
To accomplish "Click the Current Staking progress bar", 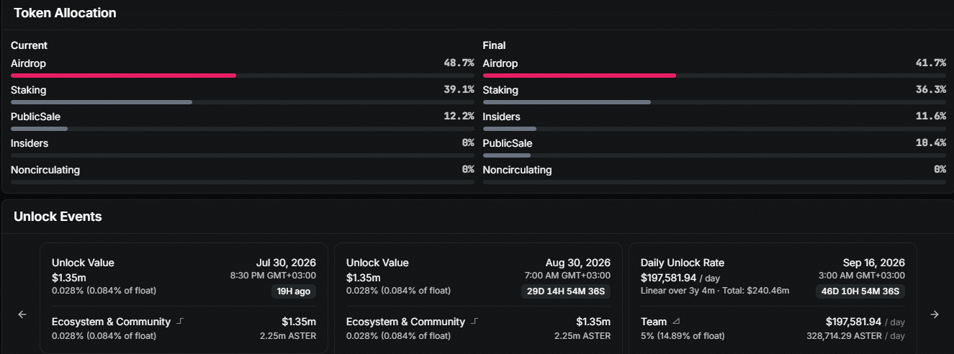I will pos(243,102).
